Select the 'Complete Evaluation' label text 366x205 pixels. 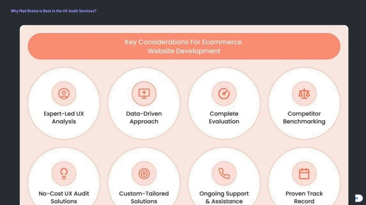[x=224, y=117]
